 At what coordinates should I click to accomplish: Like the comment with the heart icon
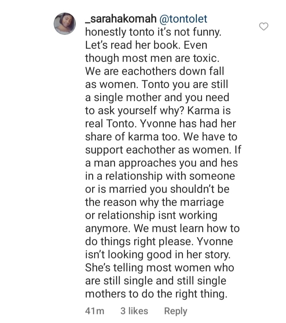[x=264, y=27]
